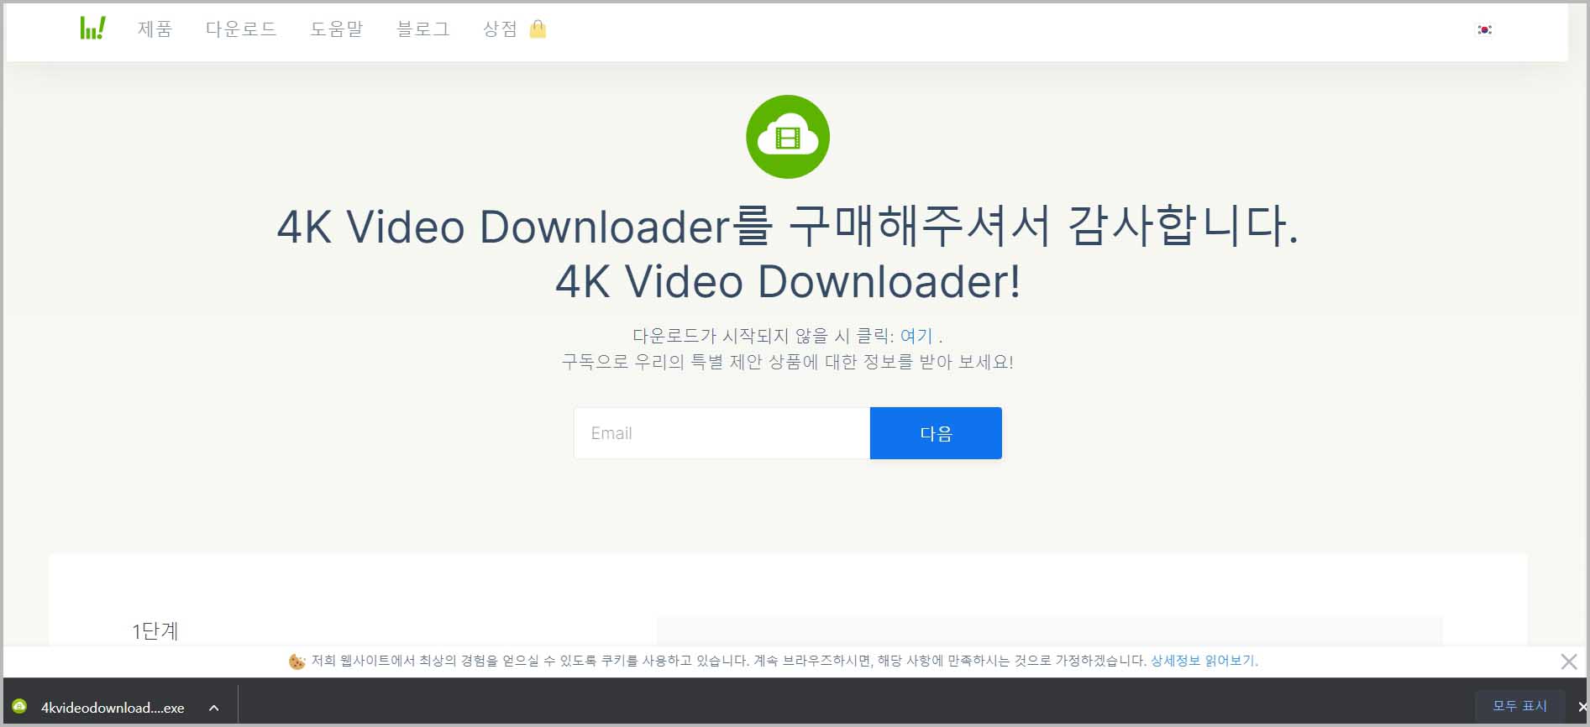
Task: Click the green cloud video downloader icon
Action: 788,137
